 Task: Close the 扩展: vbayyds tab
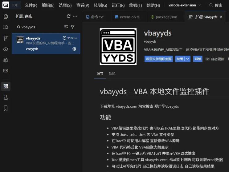click(x=221, y=17)
